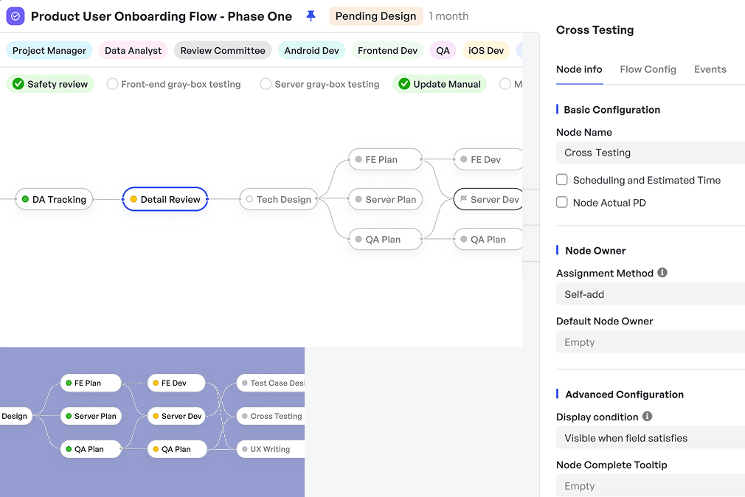Select the DA Tracking node
The width and height of the screenshot is (745, 497).
[x=55, y=199]
